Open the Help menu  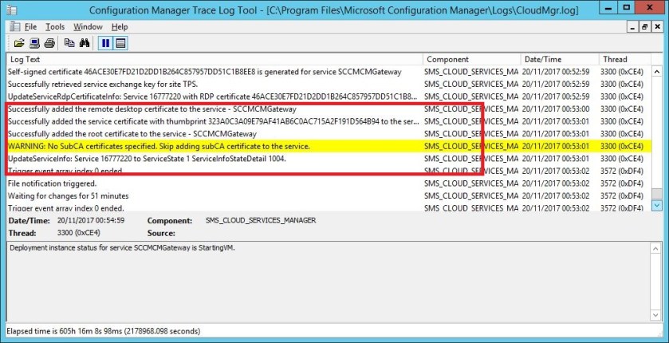(x=120, y=27)
